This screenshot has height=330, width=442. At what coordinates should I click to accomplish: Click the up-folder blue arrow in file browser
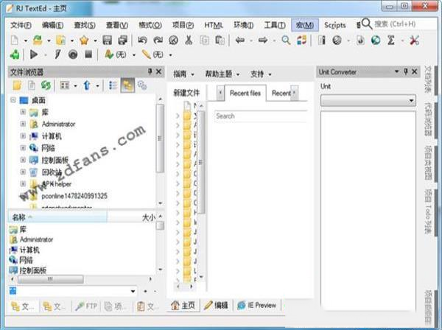[x=86, y=86]
